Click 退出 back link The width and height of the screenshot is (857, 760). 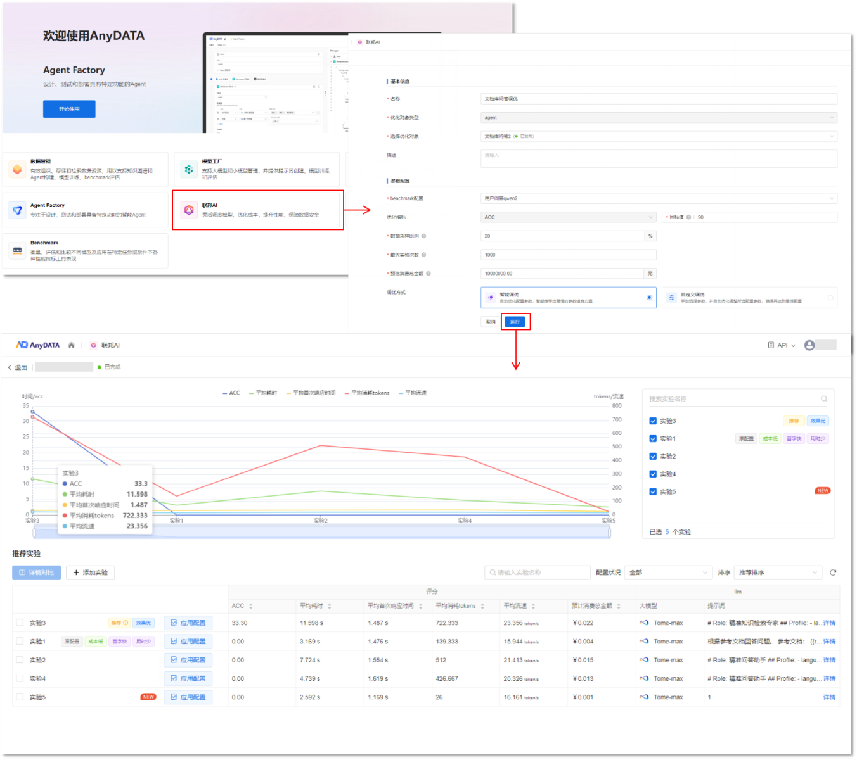(17, 367)
